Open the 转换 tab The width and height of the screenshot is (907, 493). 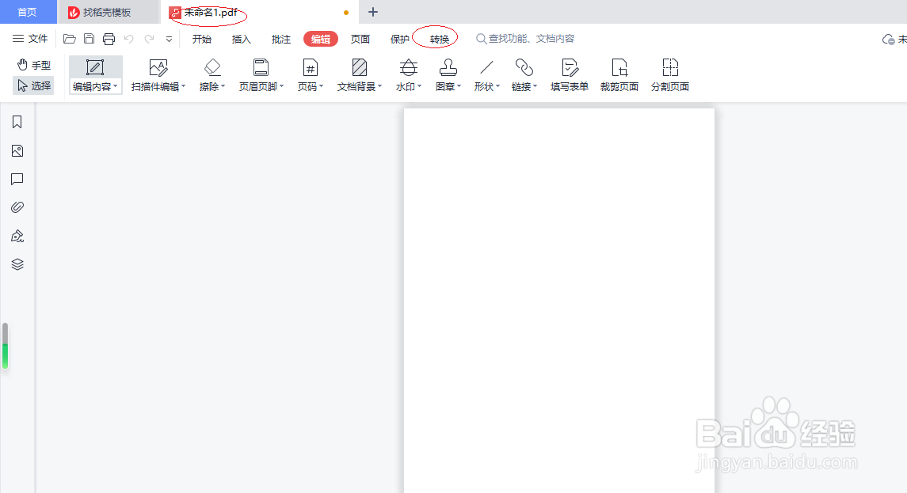pos(439,39)
